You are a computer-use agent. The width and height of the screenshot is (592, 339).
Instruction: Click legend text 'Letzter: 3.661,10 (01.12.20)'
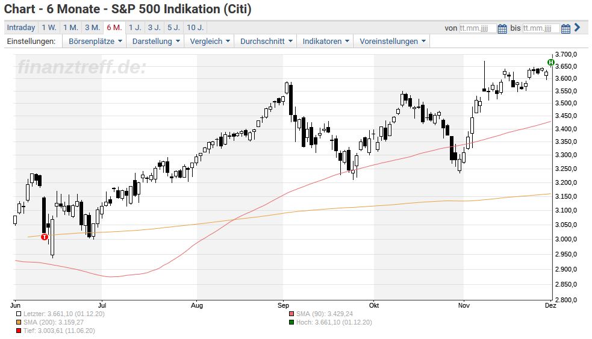point(64,314)
